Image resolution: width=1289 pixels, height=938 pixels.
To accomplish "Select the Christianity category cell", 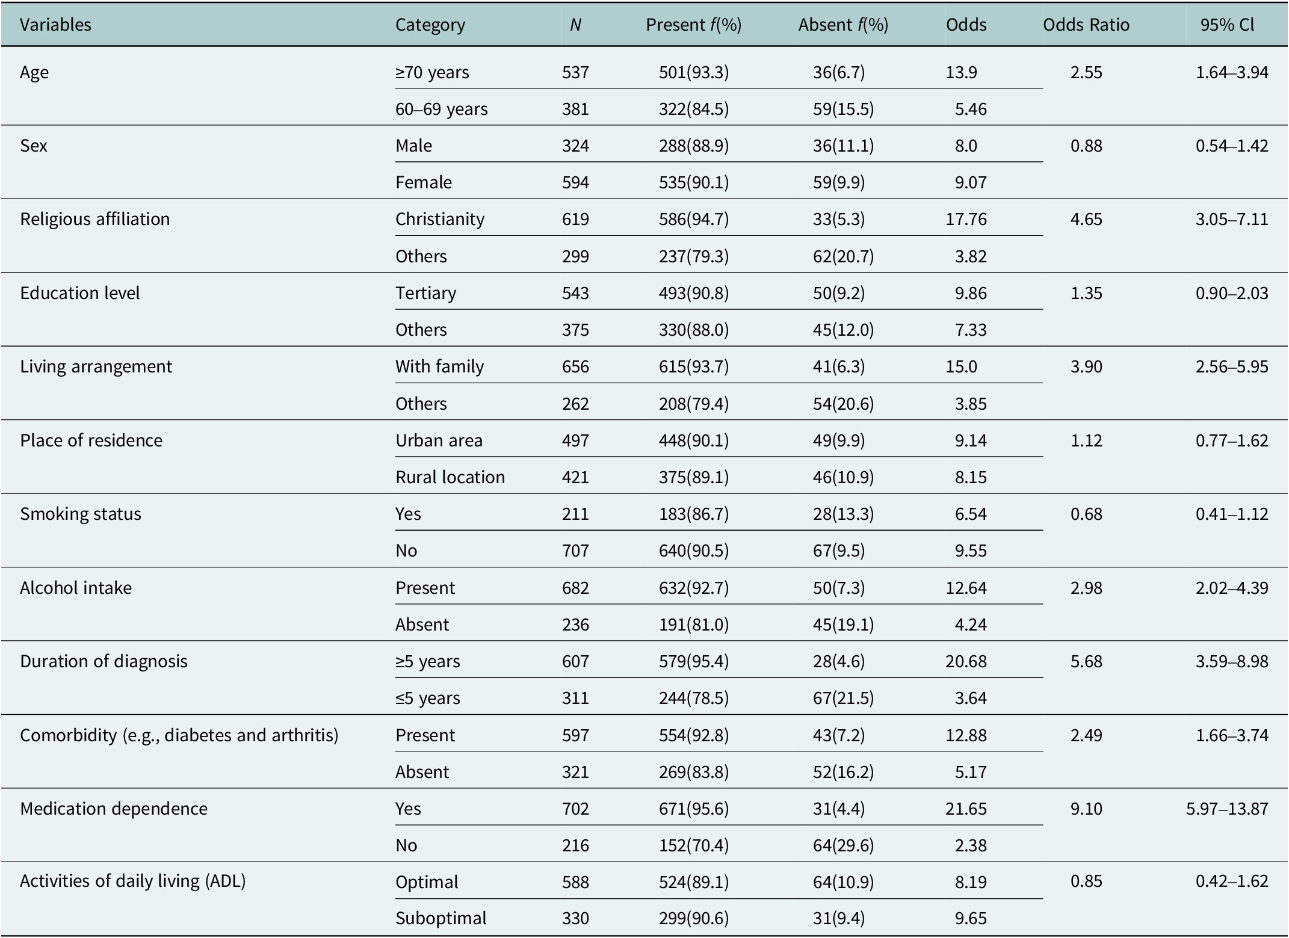I will (439, 219).
